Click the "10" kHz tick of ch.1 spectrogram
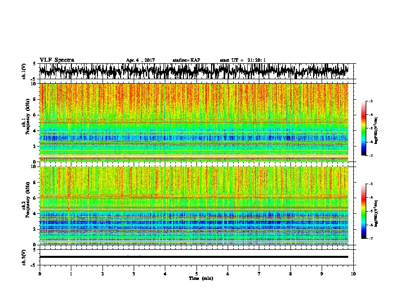This screenshot has width=398, height=307. [35, 84]
